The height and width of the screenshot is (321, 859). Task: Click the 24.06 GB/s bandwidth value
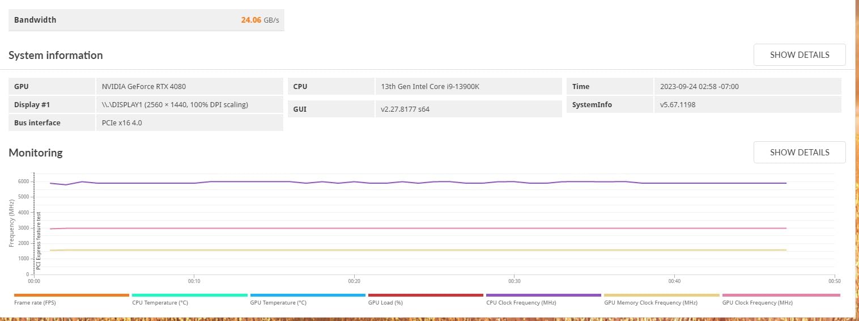tap(260, 20)
